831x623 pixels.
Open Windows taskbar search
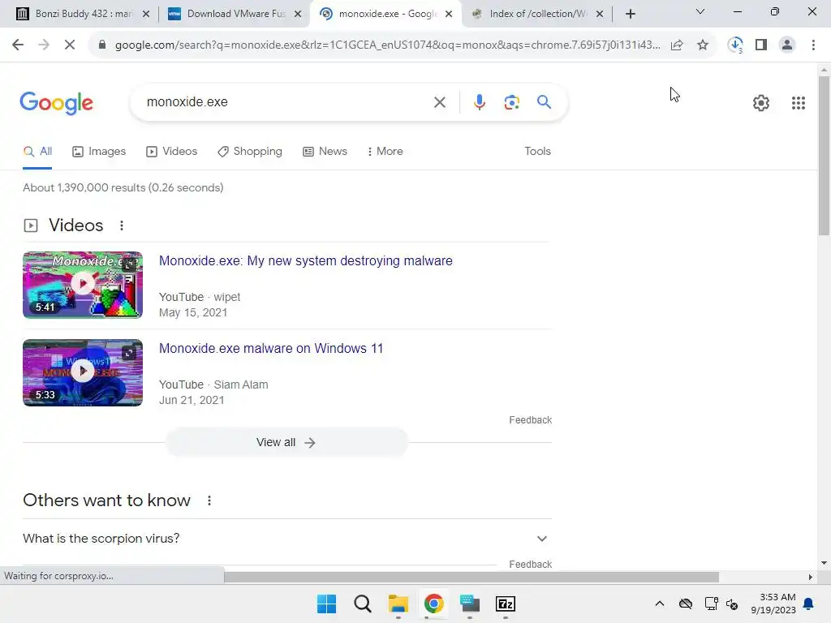click(363, 604)
